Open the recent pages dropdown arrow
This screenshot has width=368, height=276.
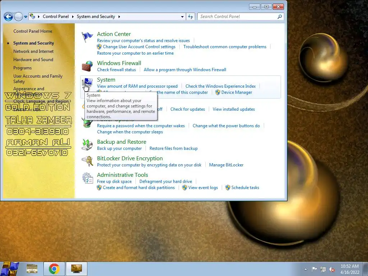(26, 17)
